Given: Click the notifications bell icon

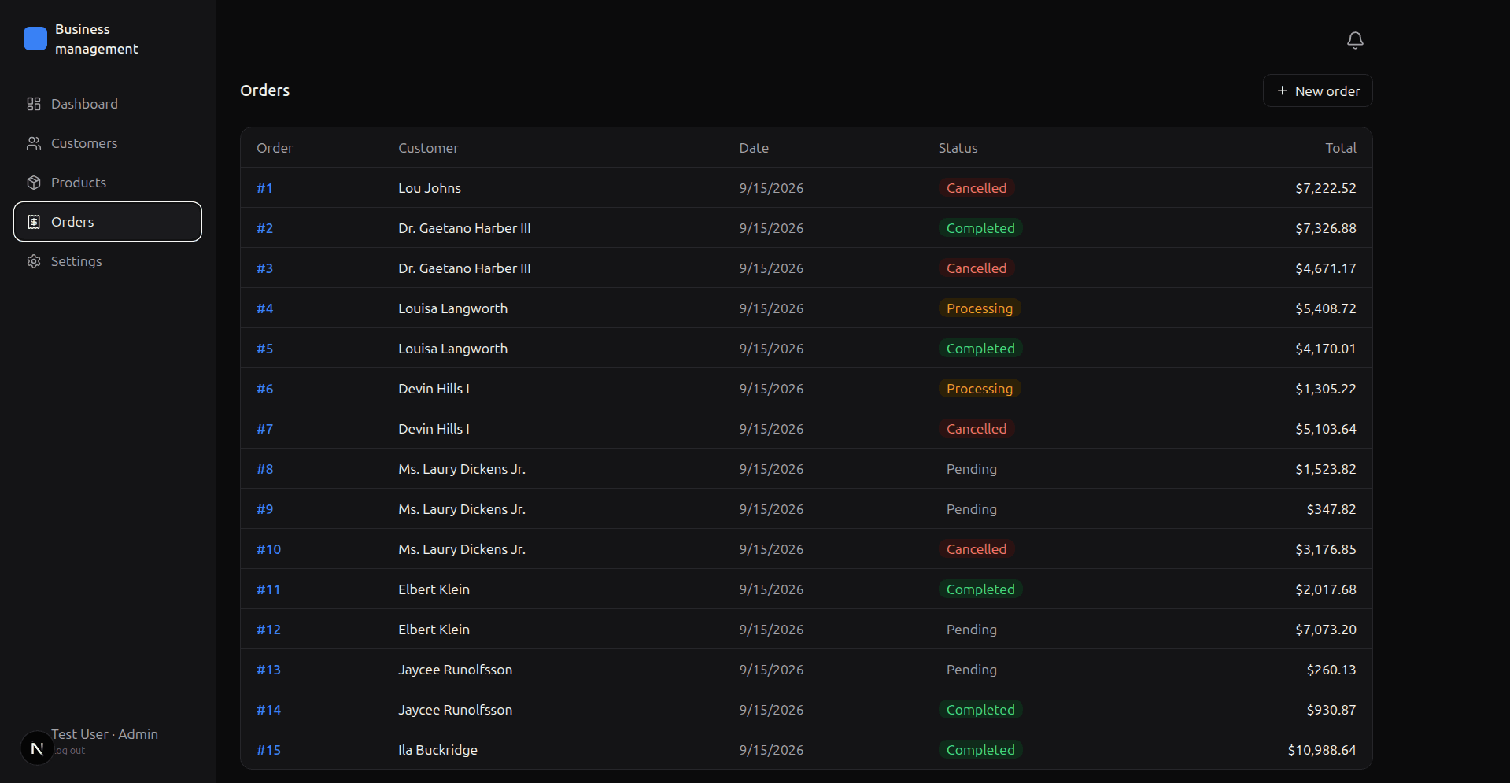Looking at the screenshot, I should 1355,40.
